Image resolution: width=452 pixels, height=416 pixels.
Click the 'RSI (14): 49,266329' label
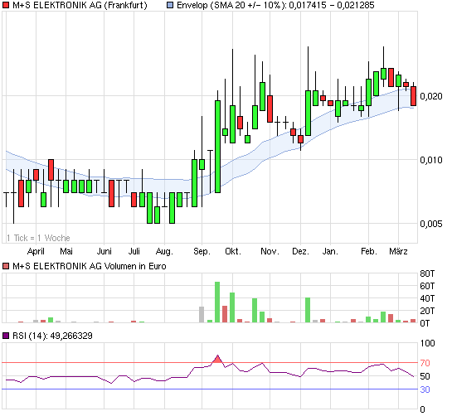pyautogui.click(x=52, y=336)
